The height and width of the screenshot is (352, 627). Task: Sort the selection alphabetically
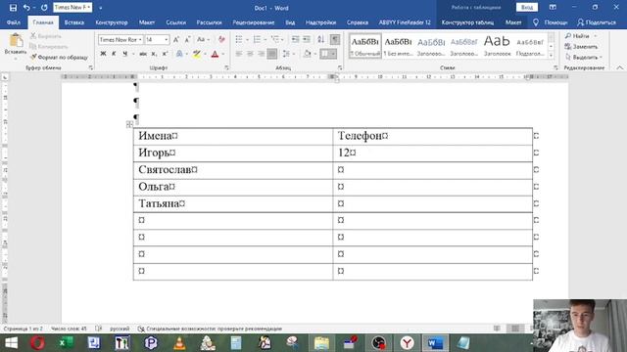tap(320, 39)
